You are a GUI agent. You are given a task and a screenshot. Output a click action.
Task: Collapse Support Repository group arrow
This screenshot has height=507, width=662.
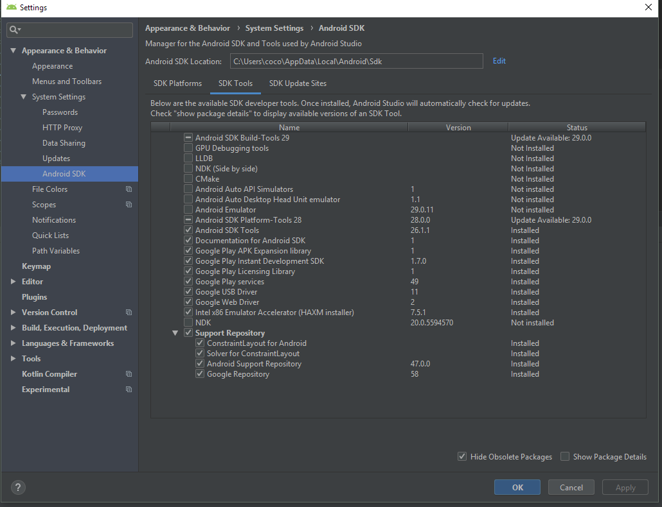pyautogui.click(x=175, y=333)
